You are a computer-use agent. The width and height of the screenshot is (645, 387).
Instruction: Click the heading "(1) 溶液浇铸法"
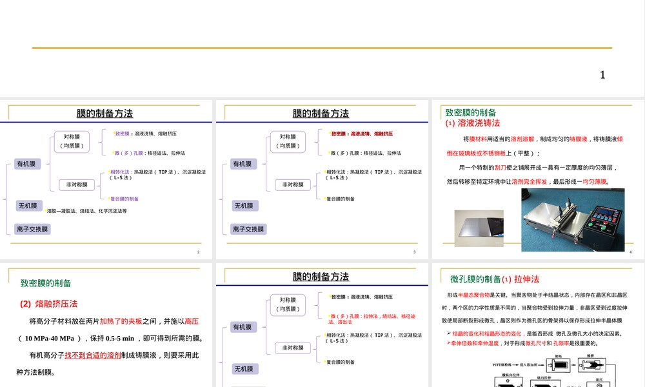point(473,123)
